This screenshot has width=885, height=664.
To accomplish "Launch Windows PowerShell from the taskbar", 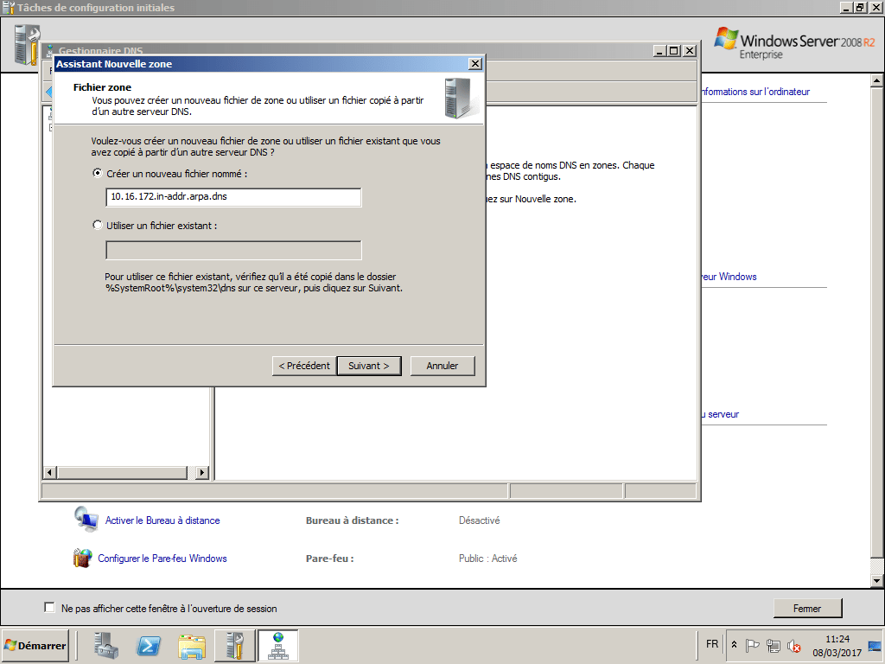I will [147, 645].
